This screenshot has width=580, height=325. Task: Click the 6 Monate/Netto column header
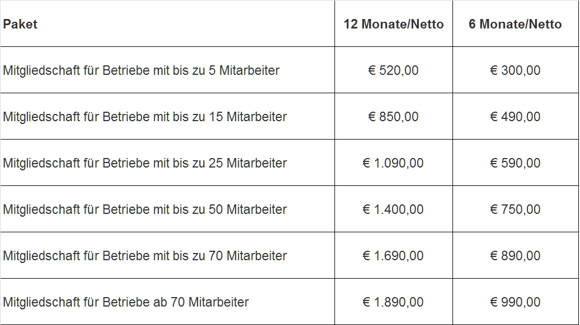point(515,23)
